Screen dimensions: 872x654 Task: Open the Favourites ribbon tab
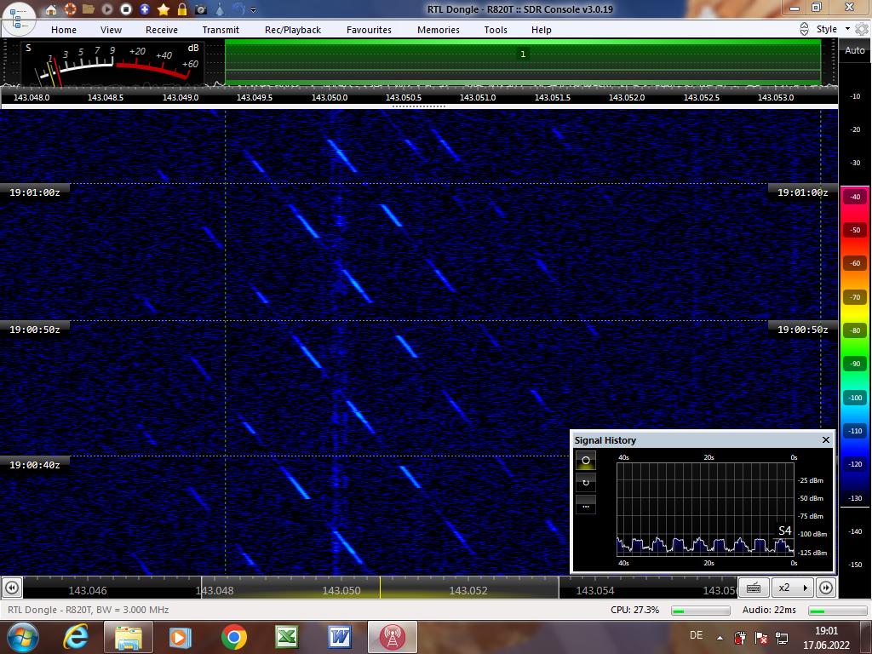(369, 30)
